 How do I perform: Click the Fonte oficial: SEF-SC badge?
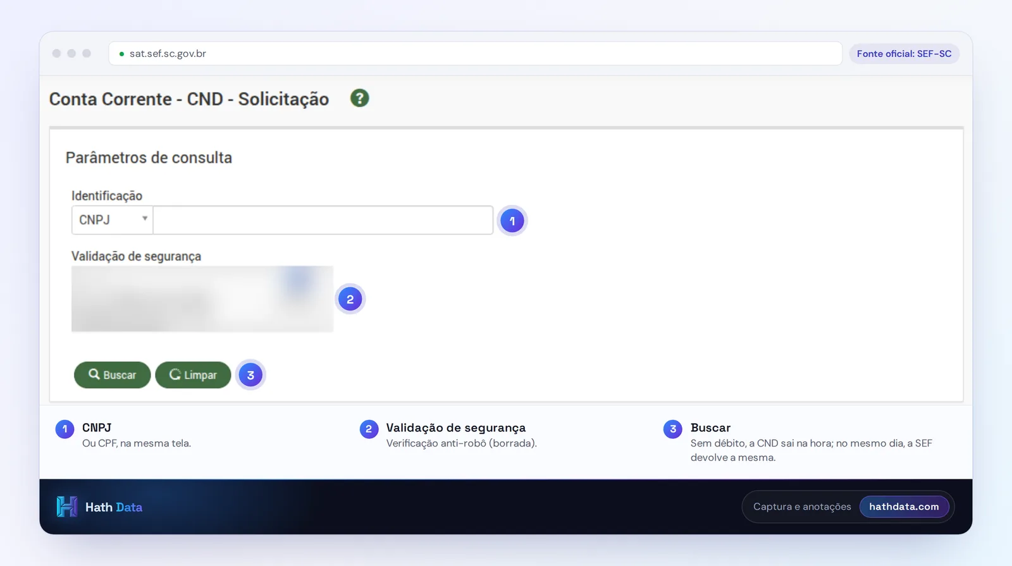[904, 54]
